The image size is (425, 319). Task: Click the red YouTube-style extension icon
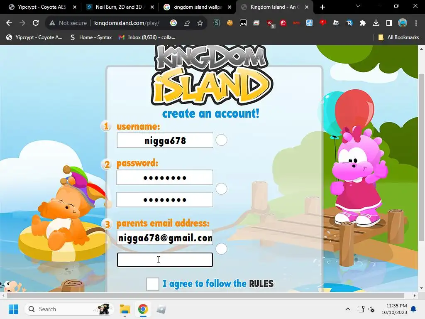click(322, 22)
